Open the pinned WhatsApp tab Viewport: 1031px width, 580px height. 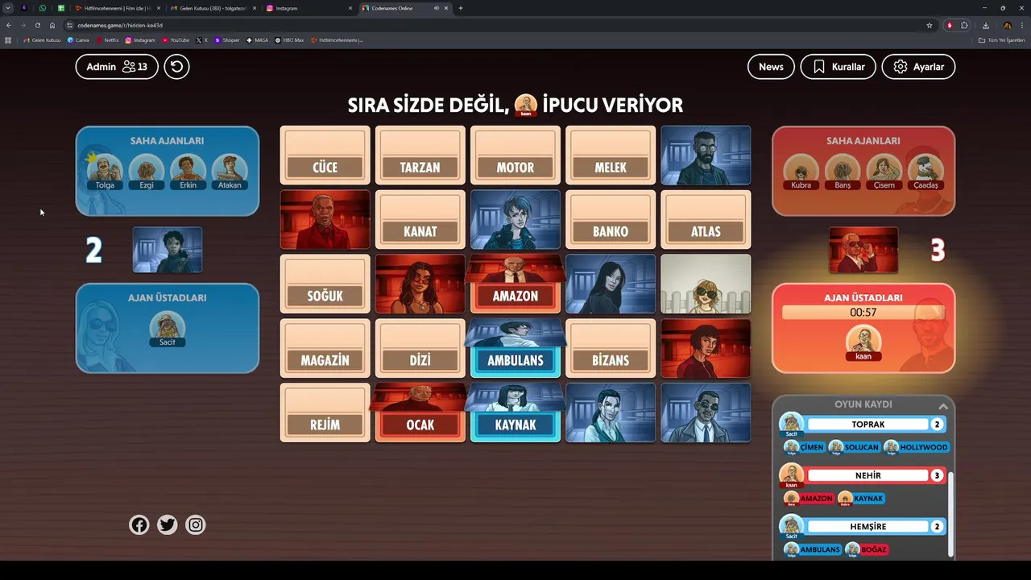click(x=43, y=8)
